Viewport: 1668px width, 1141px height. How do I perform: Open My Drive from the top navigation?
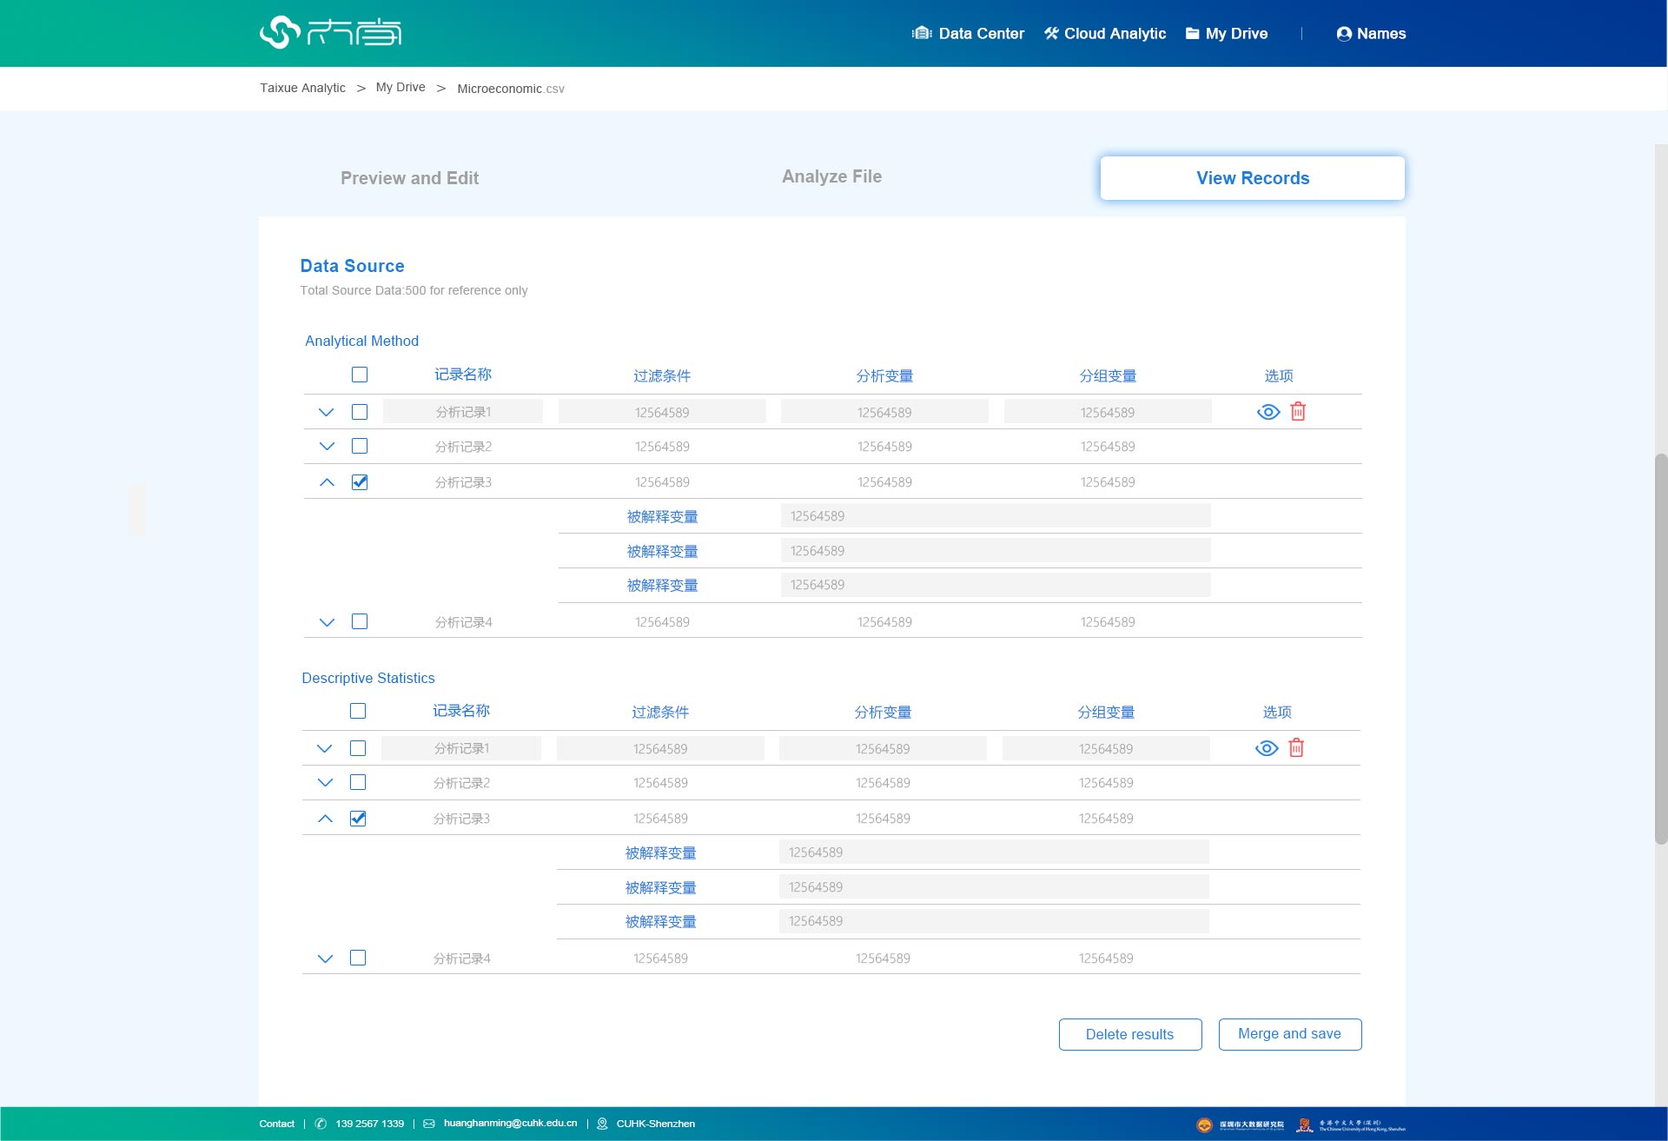click(1227, 33)
